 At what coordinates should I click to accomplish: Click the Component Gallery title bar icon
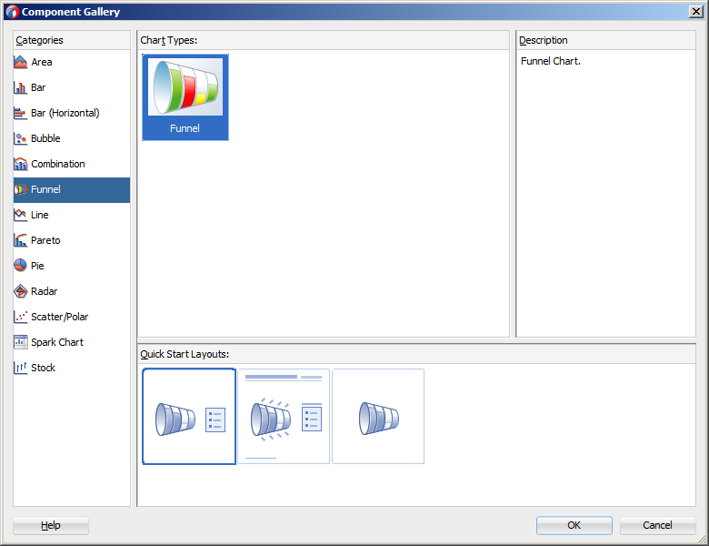coord(13,12)
